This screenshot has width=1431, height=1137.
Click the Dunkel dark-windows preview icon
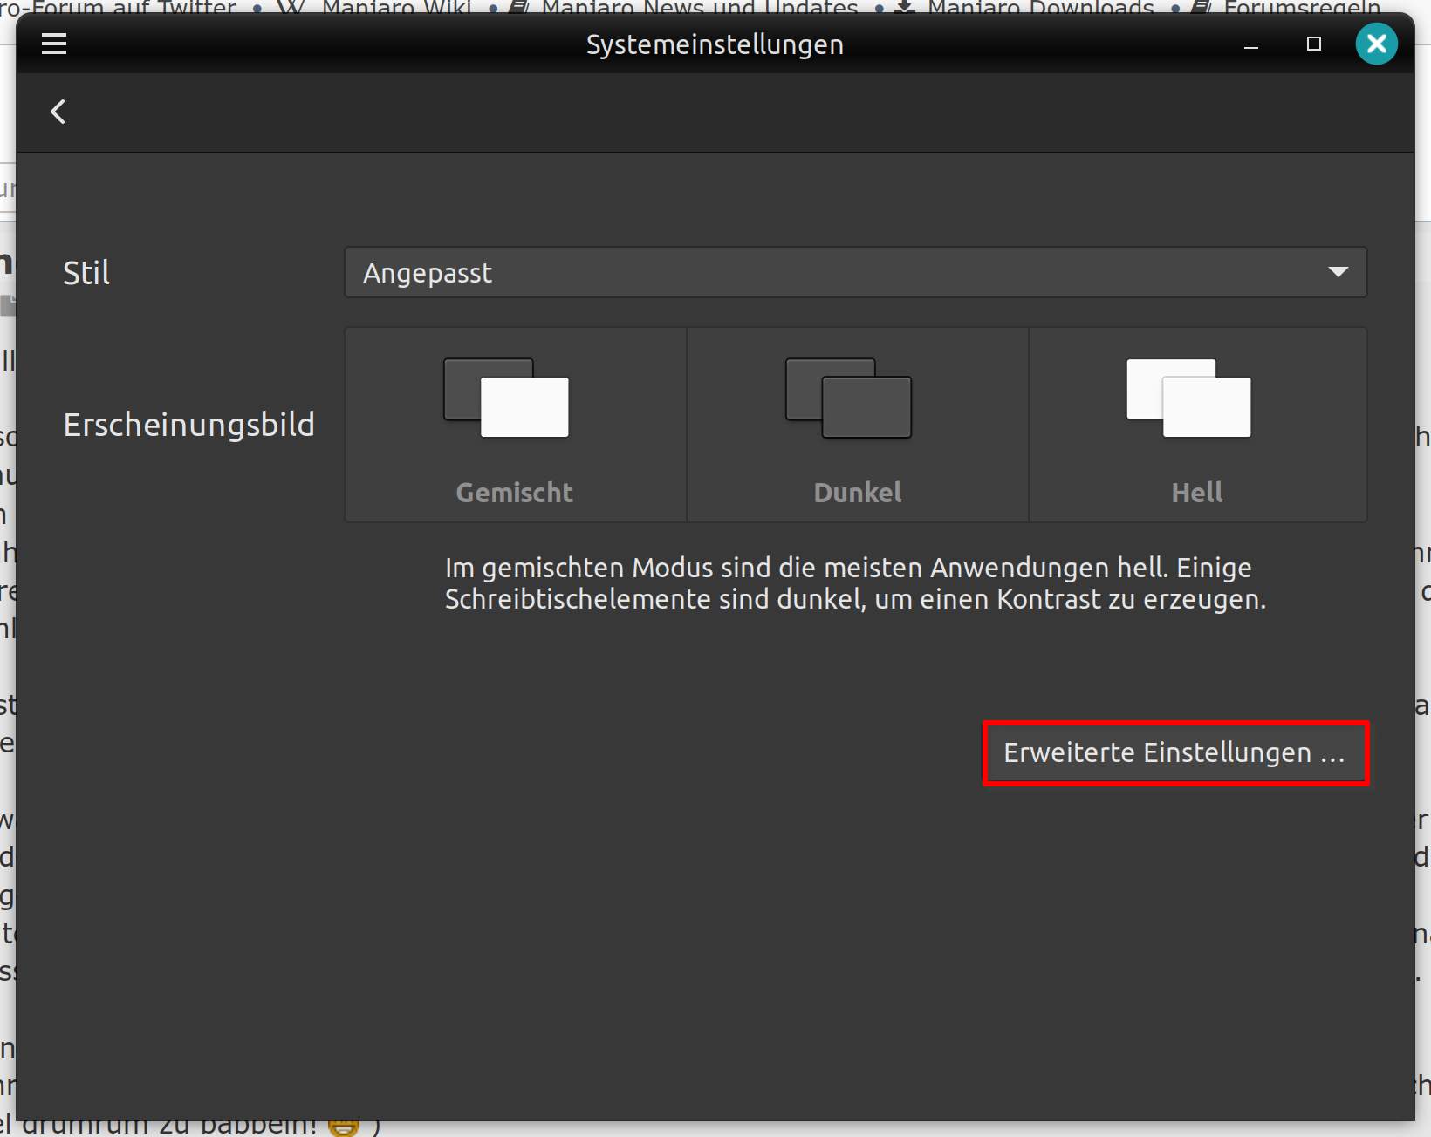(848, 398)
